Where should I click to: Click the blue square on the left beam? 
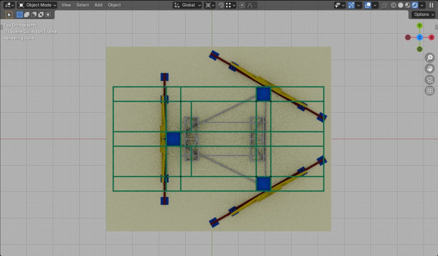click(x=173, y=139)
